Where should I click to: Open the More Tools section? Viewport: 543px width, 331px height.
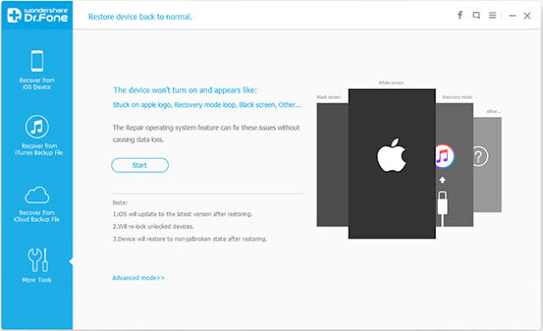(36, 265)
